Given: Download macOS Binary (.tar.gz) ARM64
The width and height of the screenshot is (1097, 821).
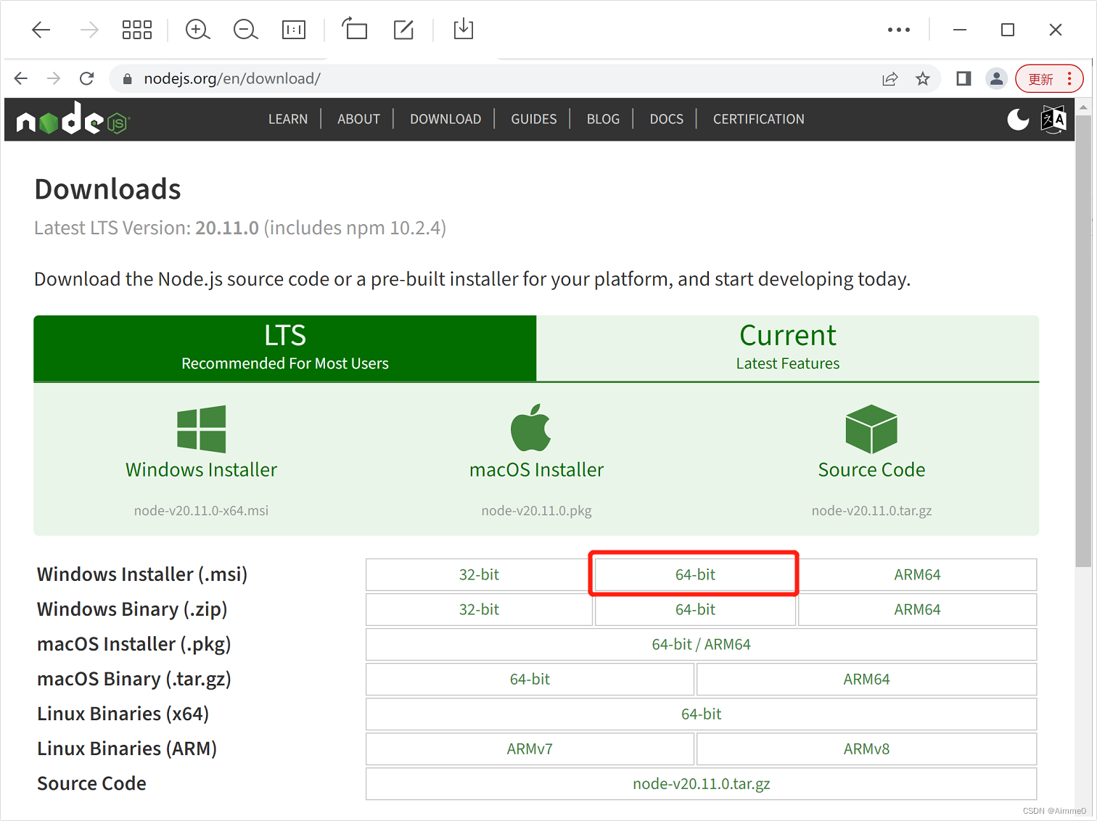Looking at the screenshot, I should coord(866,679).
